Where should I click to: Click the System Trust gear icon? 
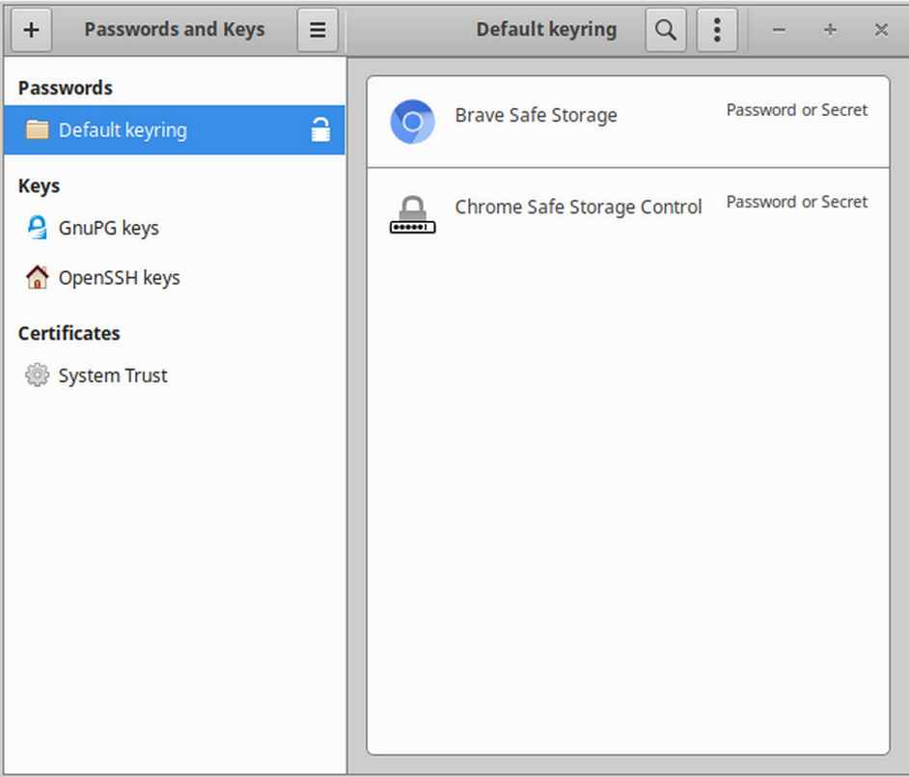click(x=37, y=375)
